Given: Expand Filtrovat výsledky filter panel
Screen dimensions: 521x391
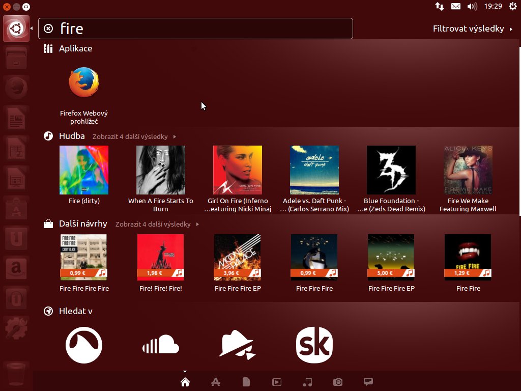Looking at the screenshot, I should (473, 29).
